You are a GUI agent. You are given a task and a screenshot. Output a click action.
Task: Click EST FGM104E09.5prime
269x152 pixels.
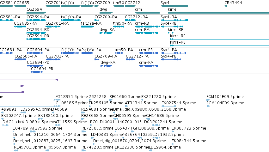225,97
